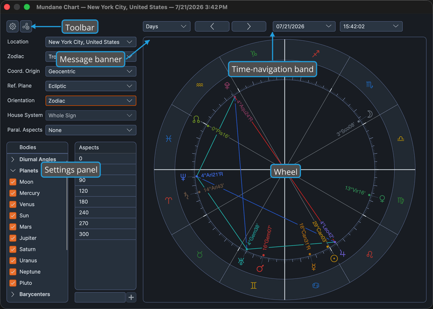Open the Coord. Origin Geocentric dropdown
The image size is (433, 309).
[x=90, y=71]
